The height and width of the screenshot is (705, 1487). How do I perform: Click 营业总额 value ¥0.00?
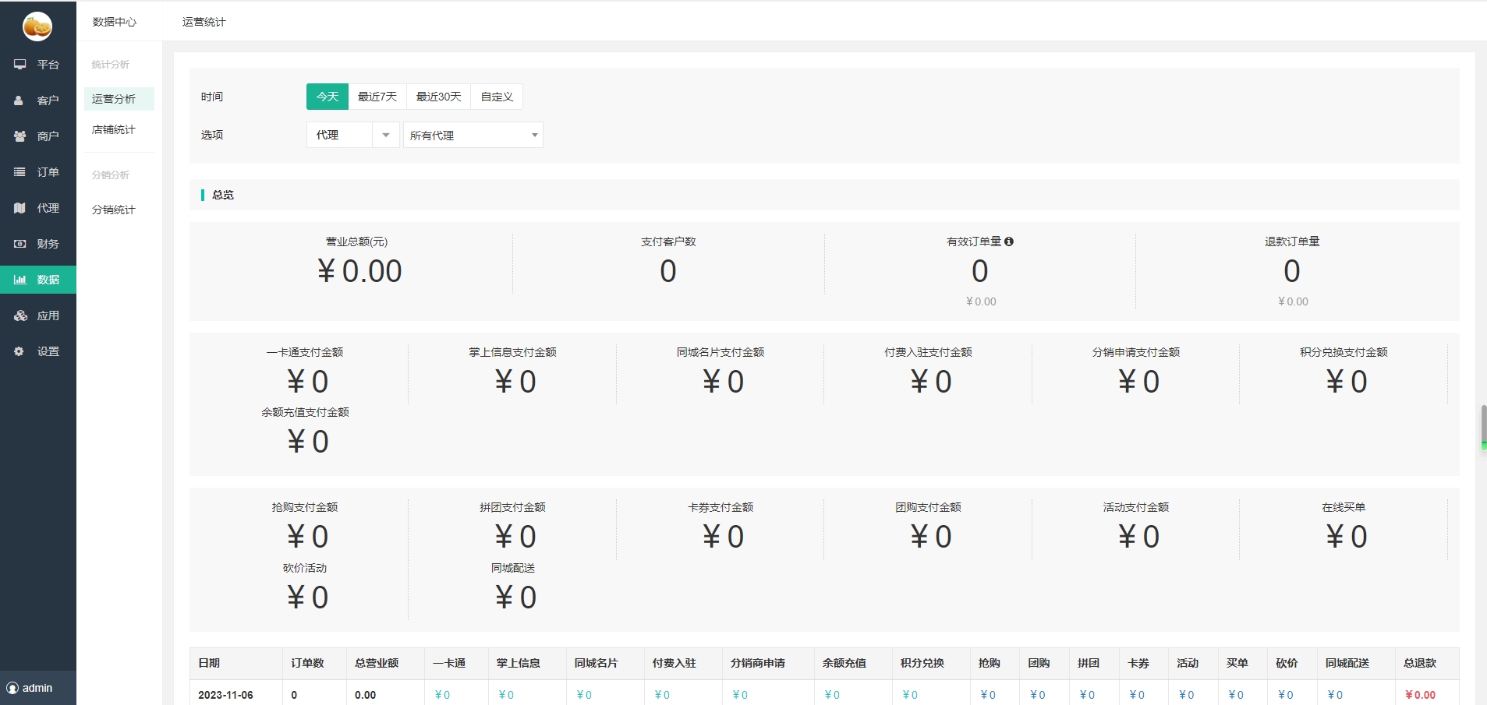coord(359,271)
